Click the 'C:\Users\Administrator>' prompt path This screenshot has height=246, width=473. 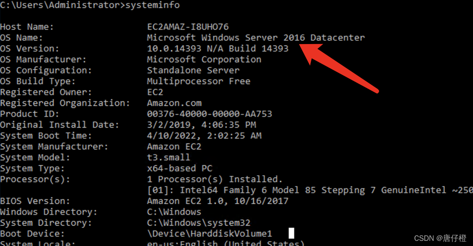point(62,5)
